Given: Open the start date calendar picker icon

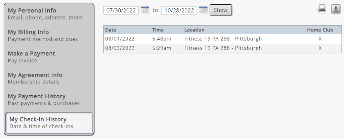Looking at the screenshot, I should [145, 10].
